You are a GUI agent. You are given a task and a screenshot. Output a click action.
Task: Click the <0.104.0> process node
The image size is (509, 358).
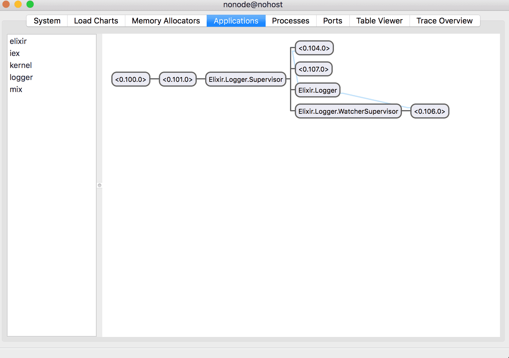point(314,48)
